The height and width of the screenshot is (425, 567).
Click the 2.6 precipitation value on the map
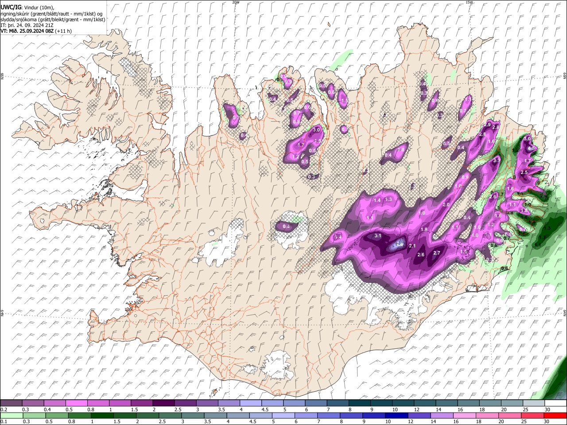pos(421,255)
